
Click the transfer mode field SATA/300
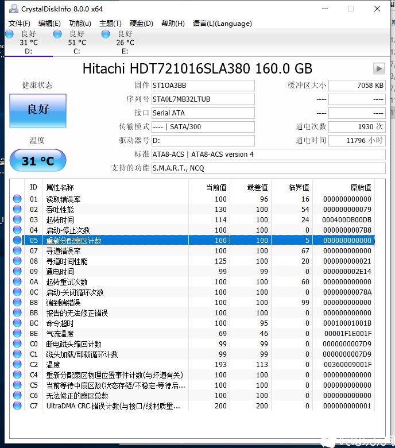point(203,126)
